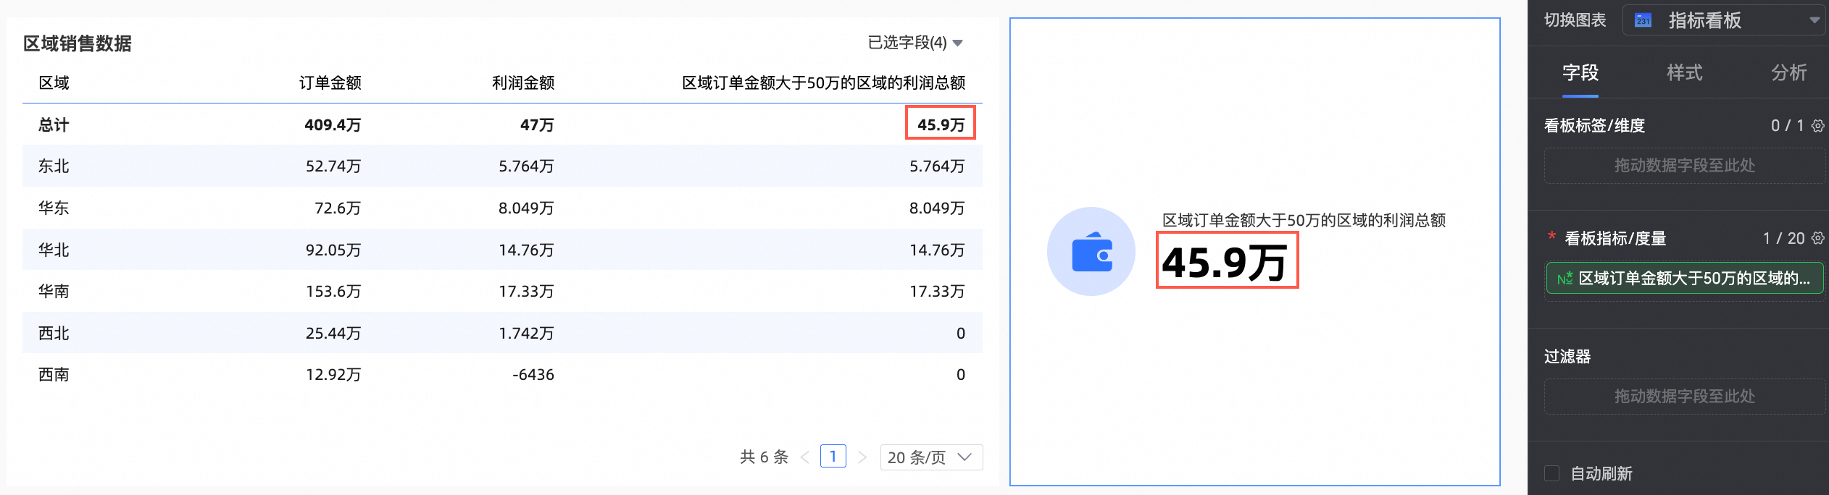Select the 华东 row label

(54, 208)
